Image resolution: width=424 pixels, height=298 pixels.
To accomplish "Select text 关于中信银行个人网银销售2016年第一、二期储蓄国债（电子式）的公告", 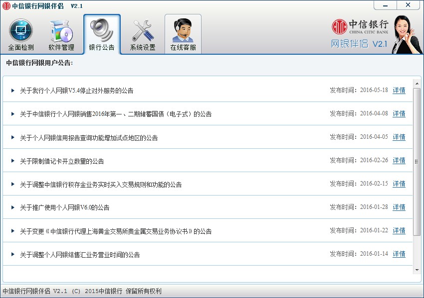I will (x=116, y=114).
